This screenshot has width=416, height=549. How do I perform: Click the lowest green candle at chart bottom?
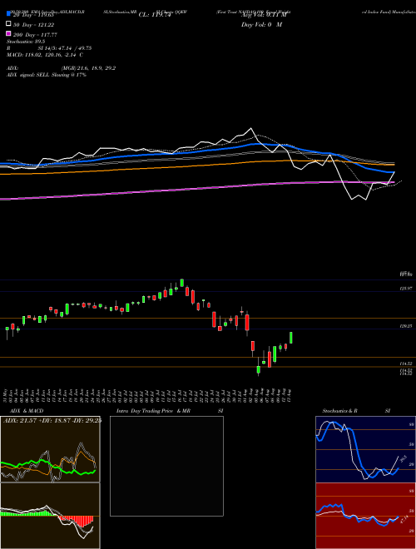[259, 369]
